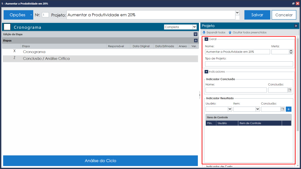Click the Análise do Ciclo button

(x=101, y=161)
